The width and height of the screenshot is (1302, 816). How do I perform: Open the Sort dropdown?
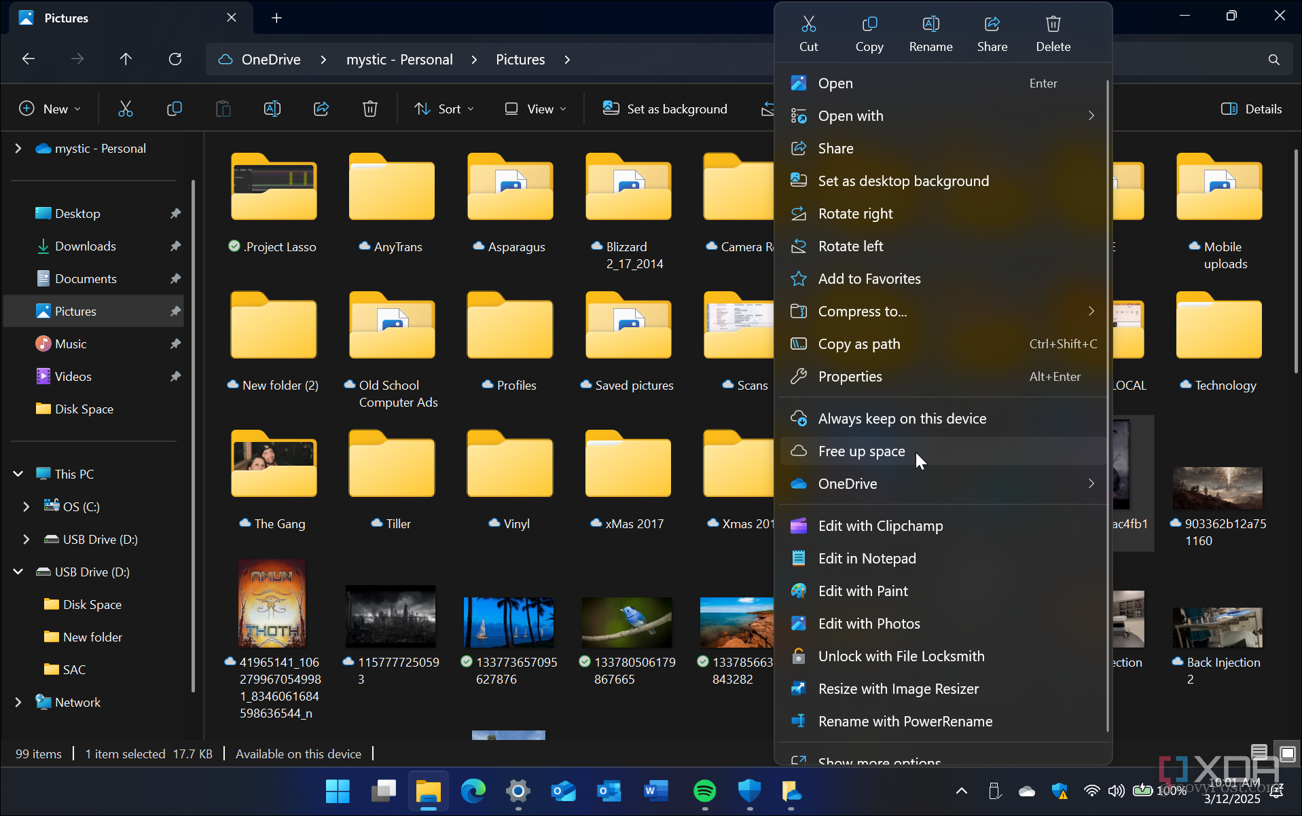pyautogui.click(x=444, y=109)
